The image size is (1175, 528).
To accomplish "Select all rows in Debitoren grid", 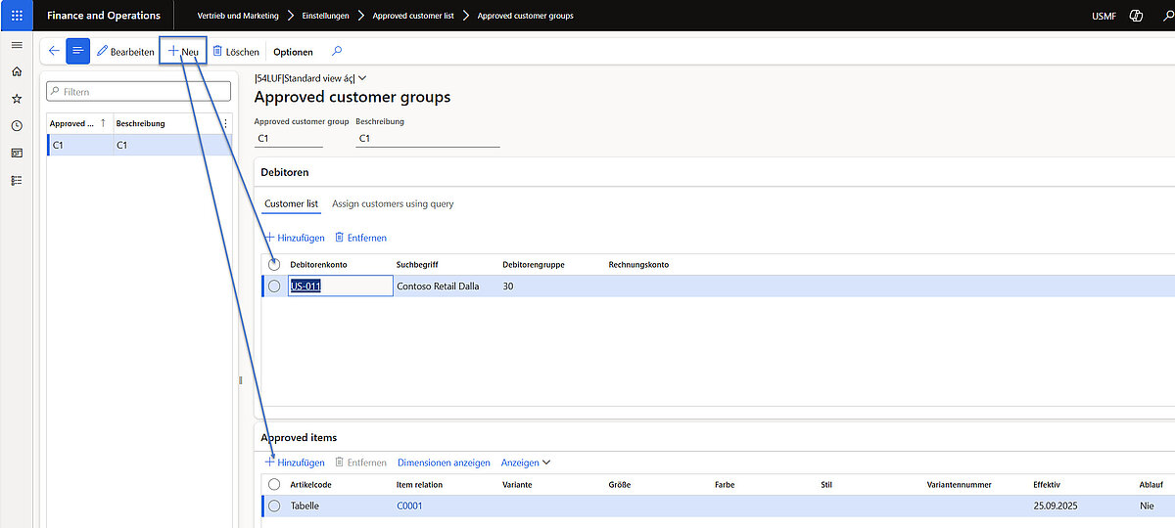I will point(274,265).
